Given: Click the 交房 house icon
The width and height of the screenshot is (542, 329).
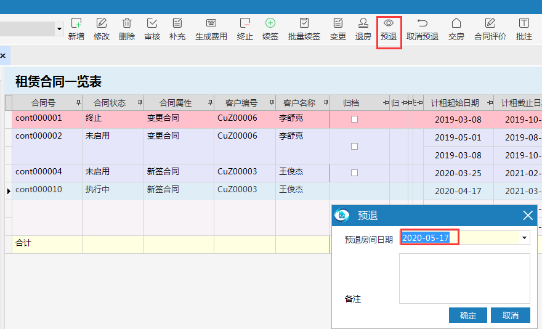Looking at the screenshot, I should pyautogui.click(x=456, y=23).
